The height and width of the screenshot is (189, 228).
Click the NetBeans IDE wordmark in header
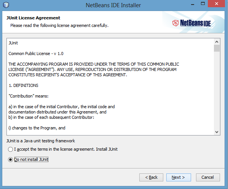pos(195,23)
